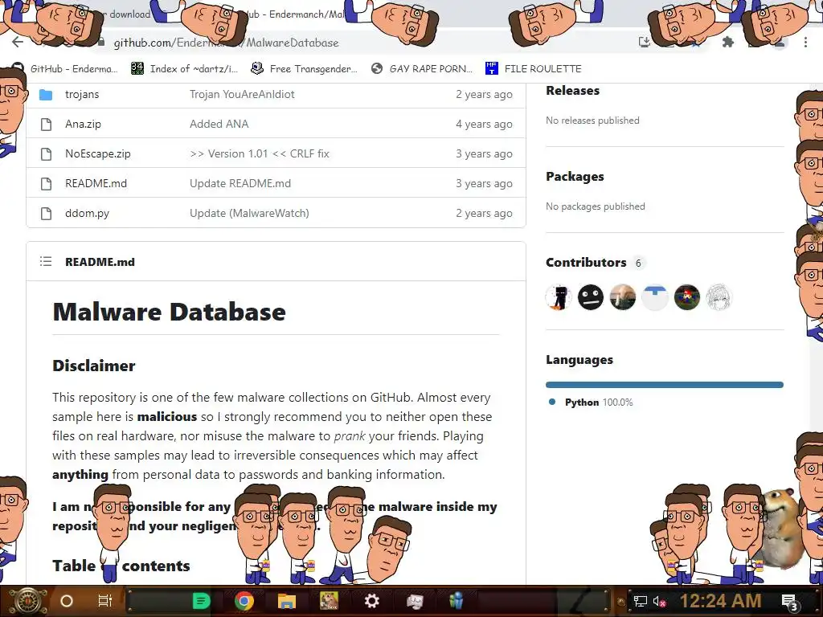Screen dimensions: 823x617
Task: Click the blue Languages progress bar
Action: coord(665,385)
